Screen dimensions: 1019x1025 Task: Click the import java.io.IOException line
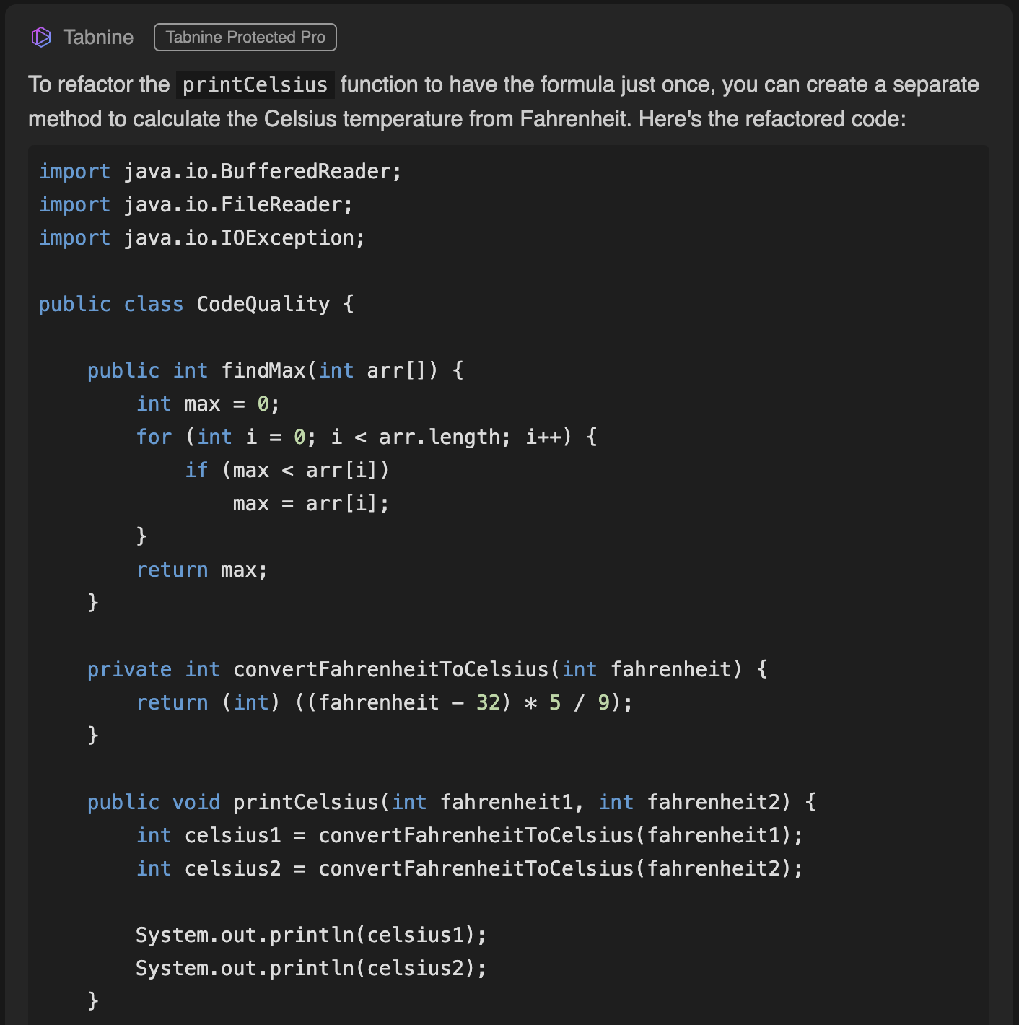tap(202, 237)
